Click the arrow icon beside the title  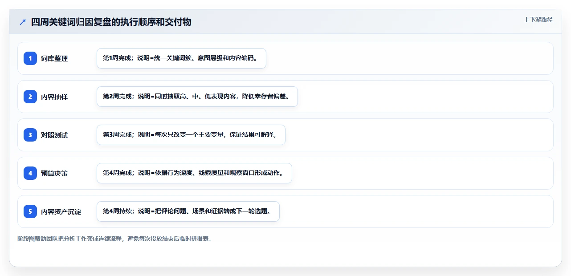pyautogui.click(x=23, y=22)
